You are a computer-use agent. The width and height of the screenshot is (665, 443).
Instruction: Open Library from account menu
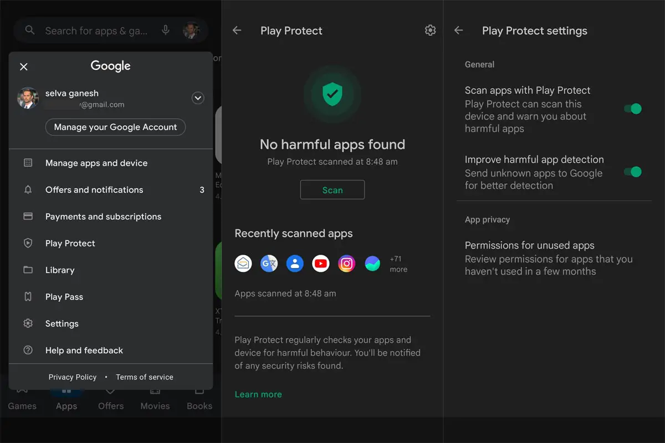coord(111,270)
